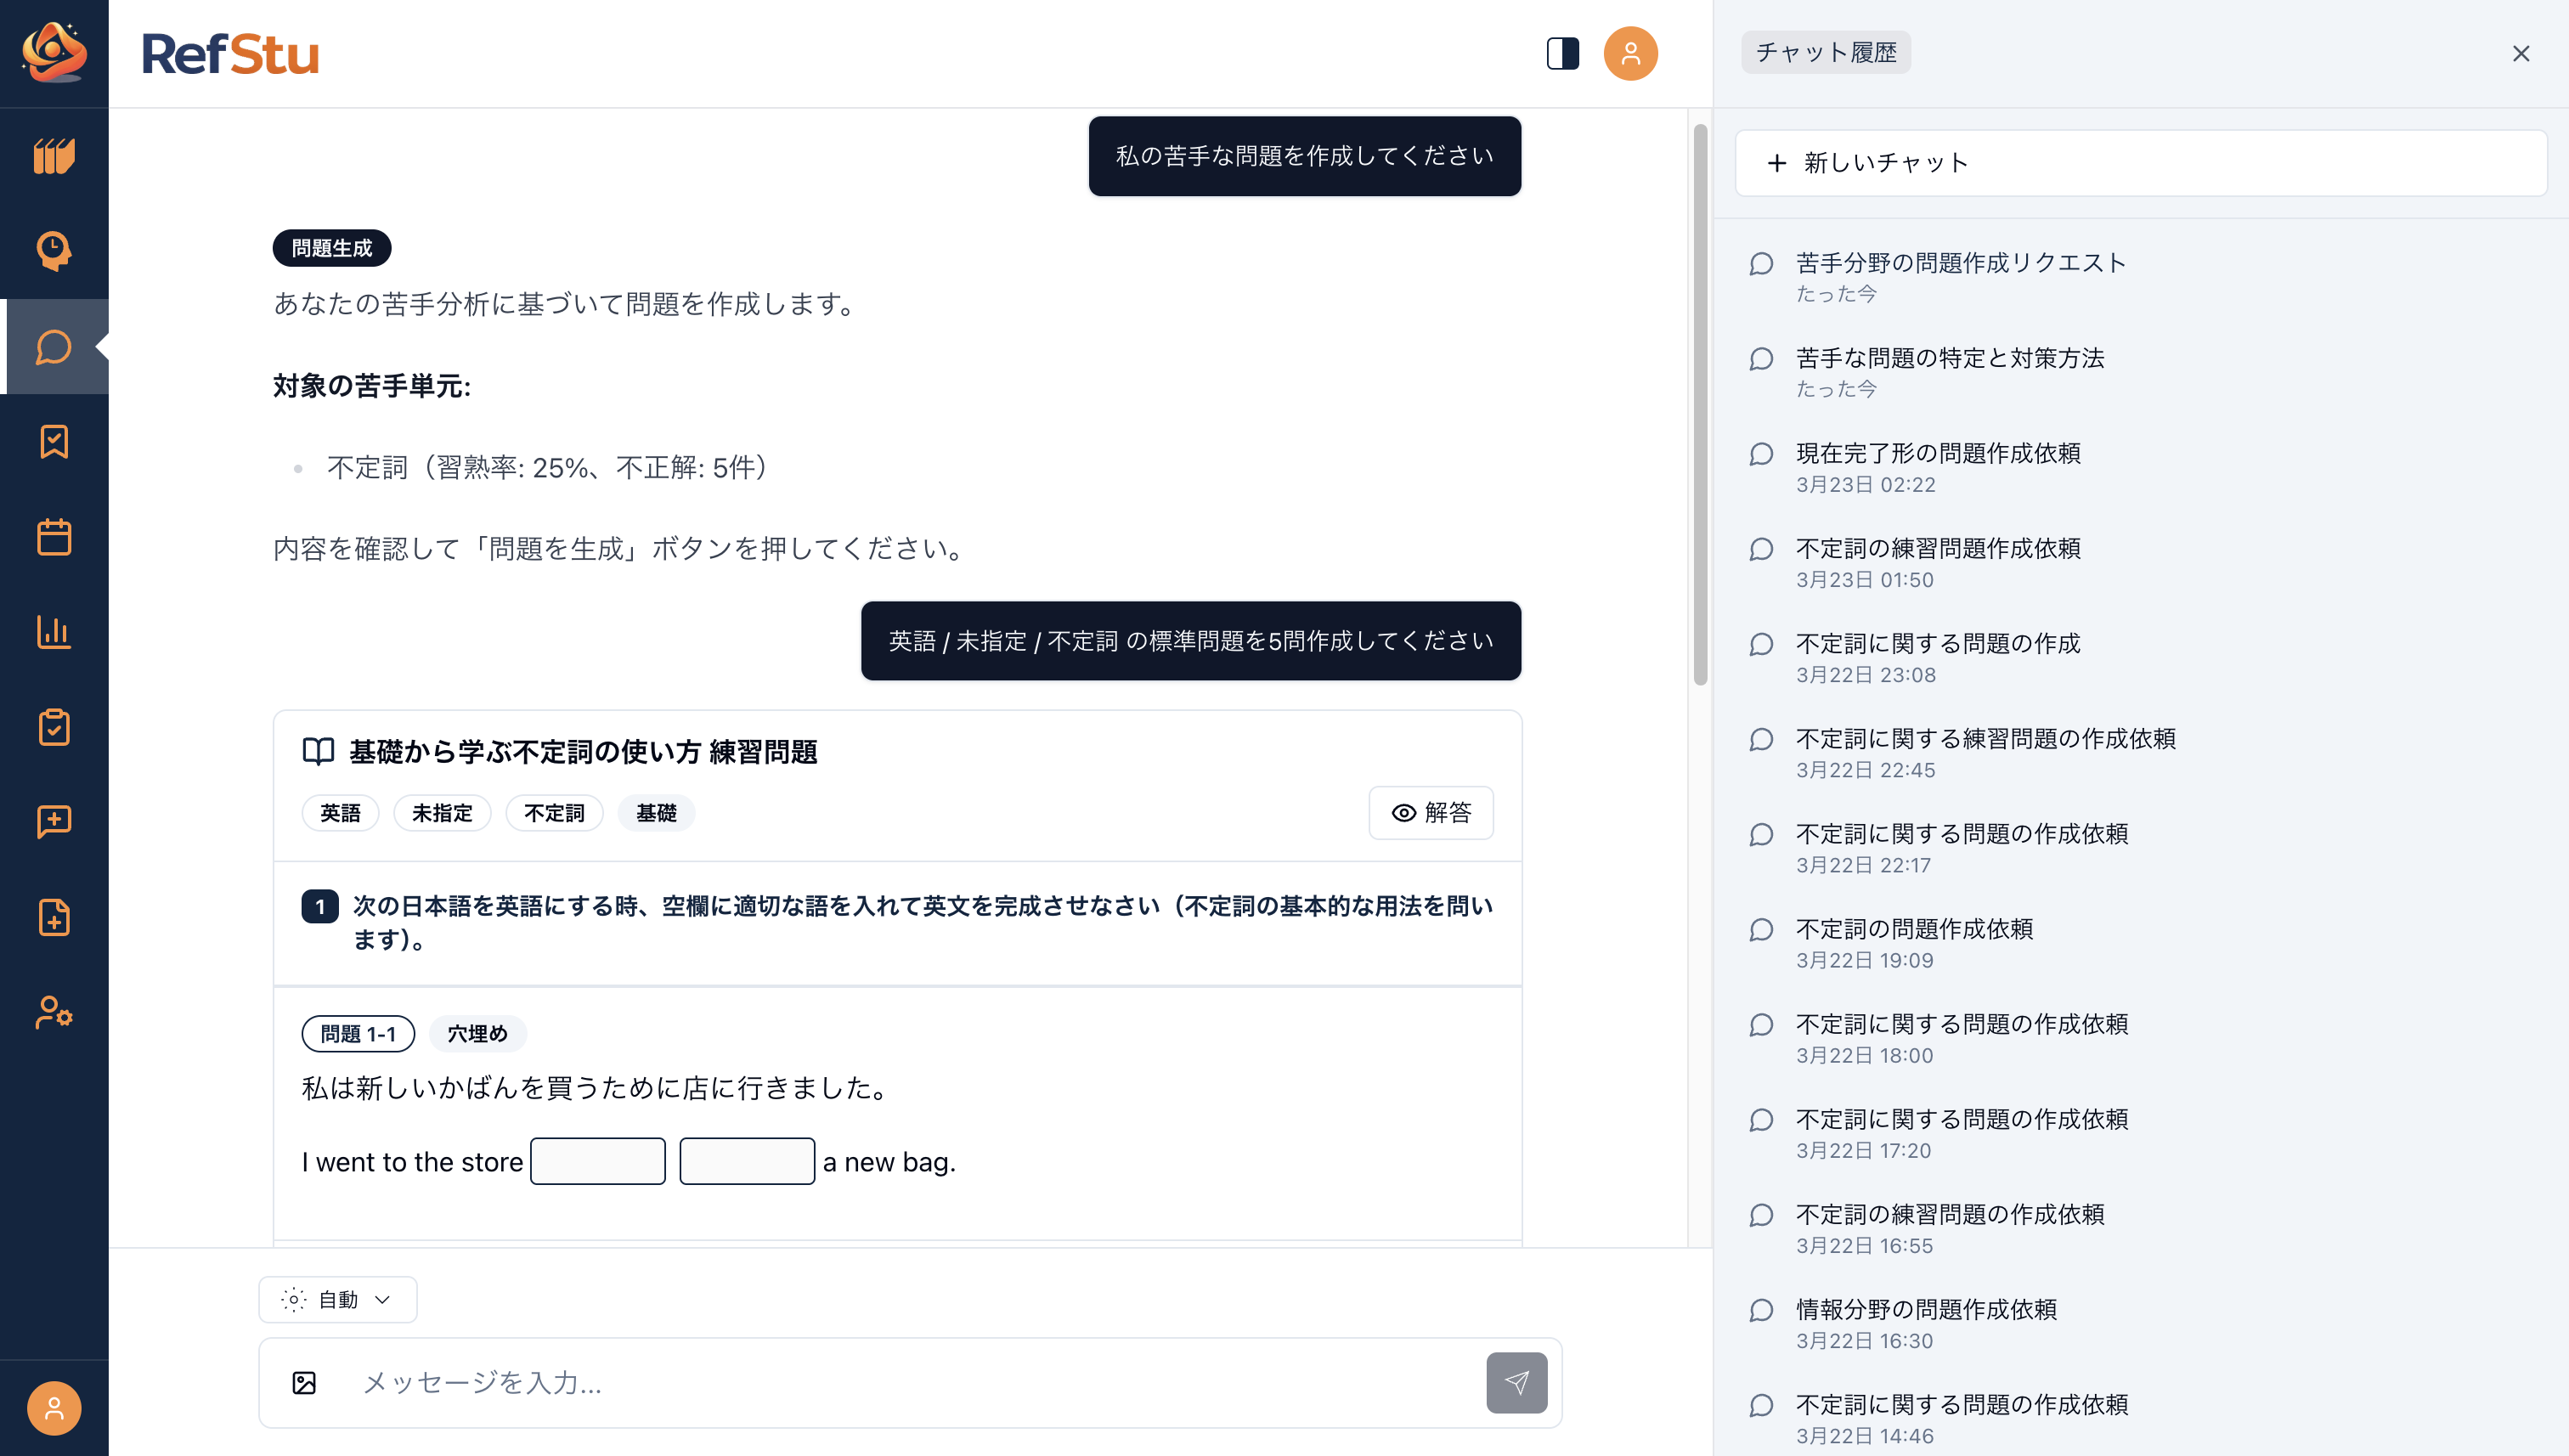
Task: Click the RefStu flame logo icon
Action: pyautogui.click(x=54, y=52)
